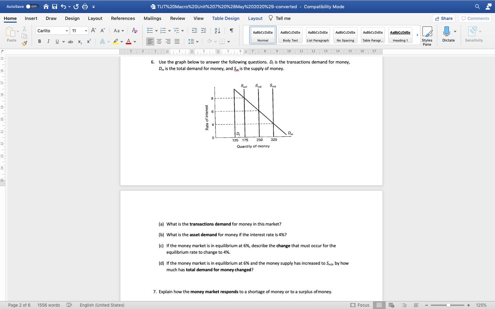Click the Home icon in title bar
This screenshot has width=495, height=309.
(46, 7)
